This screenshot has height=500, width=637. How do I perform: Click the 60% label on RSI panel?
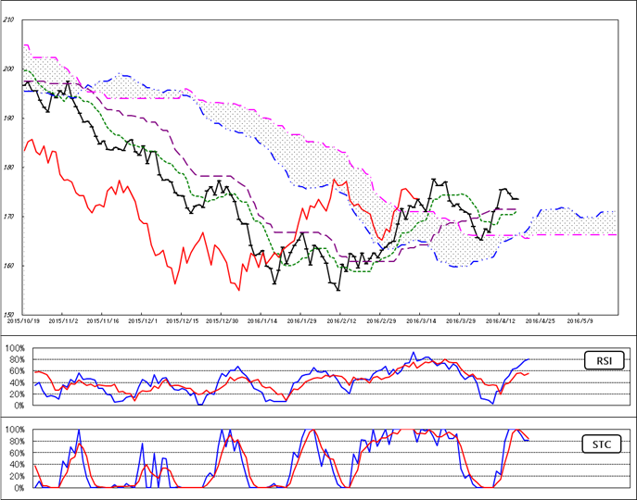pos(16,370)
